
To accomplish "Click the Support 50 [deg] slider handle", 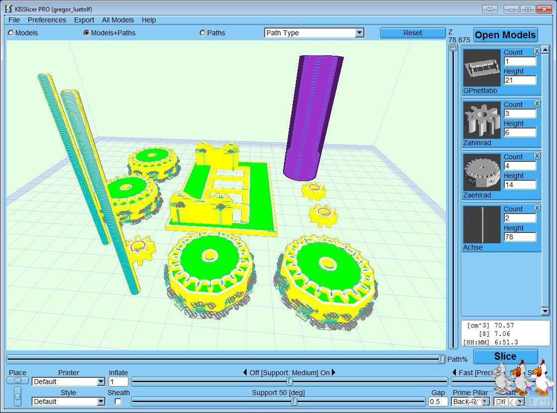I will point(294,402).
